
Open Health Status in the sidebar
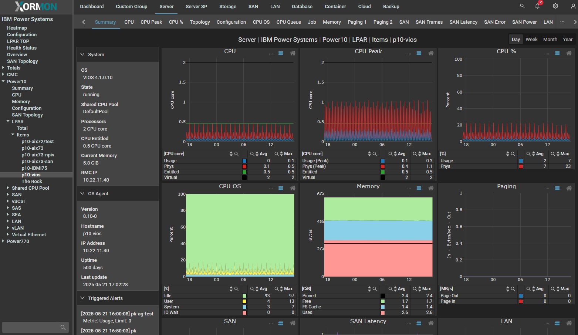point(21,48)
